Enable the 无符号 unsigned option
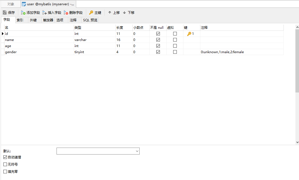Image resolution: width=299 pixels, height=180 pixels. [x=5, y=164]
